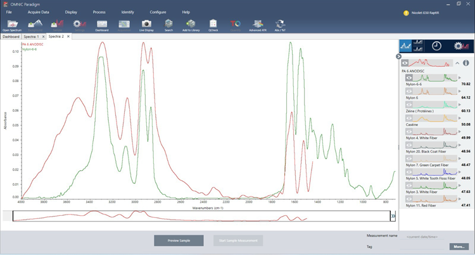Collapse the PA 6 ANODISC results list chevron

[457, 63]
